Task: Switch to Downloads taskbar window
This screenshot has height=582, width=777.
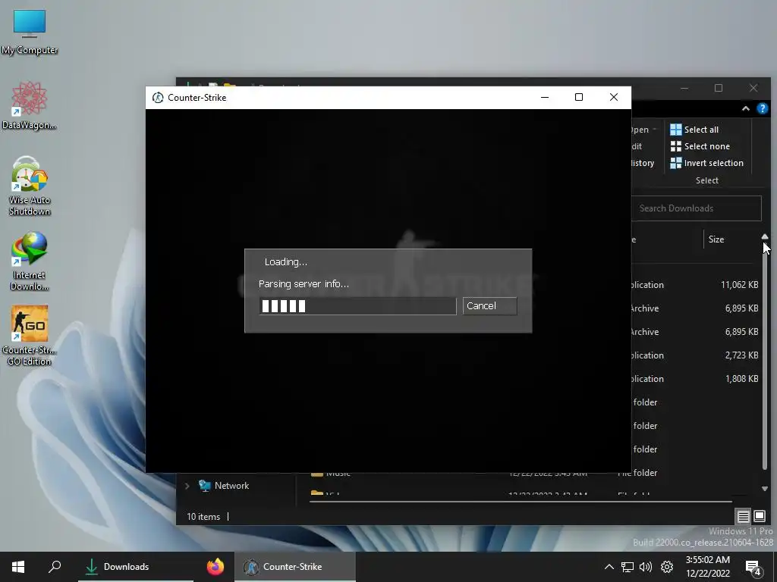Action: (136, 567)
